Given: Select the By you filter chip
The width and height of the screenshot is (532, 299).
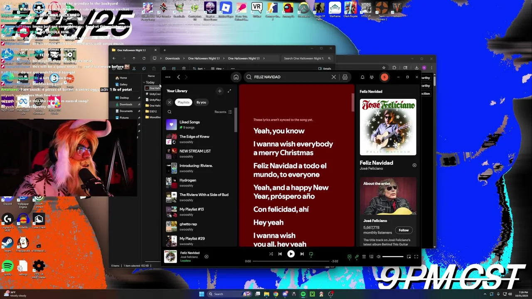Looking at the screenshot, I should click(201, 102).
